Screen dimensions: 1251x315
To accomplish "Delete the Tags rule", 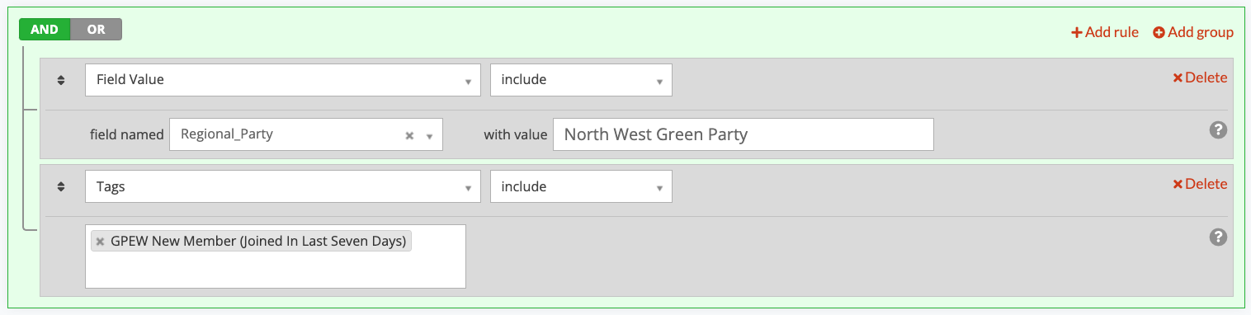I will [x=1200, y=184].
